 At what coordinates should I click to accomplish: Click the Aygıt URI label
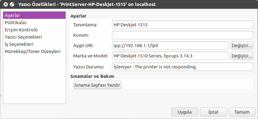tap(83, 46)
